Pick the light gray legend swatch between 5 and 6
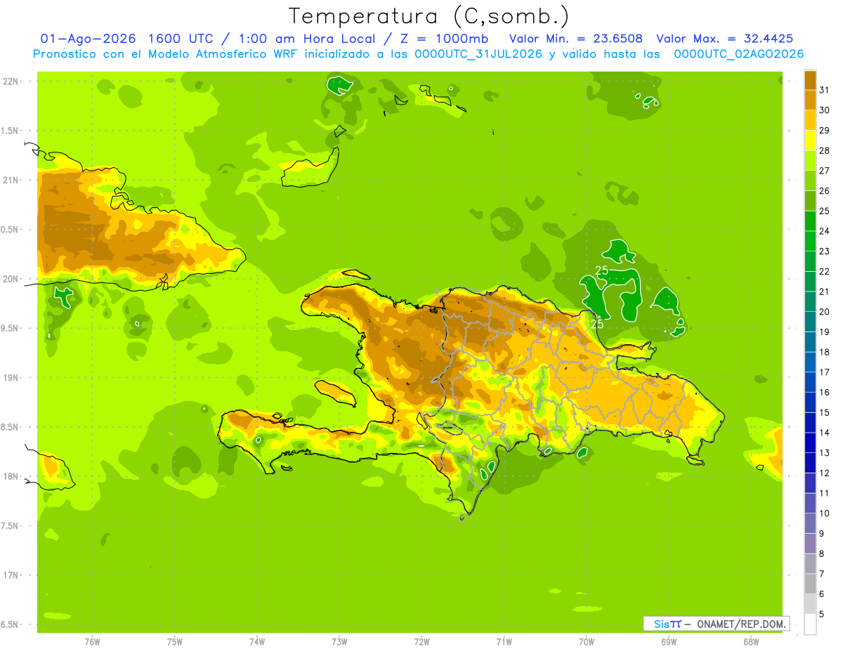The image size is (843, 651). point(810,603)
